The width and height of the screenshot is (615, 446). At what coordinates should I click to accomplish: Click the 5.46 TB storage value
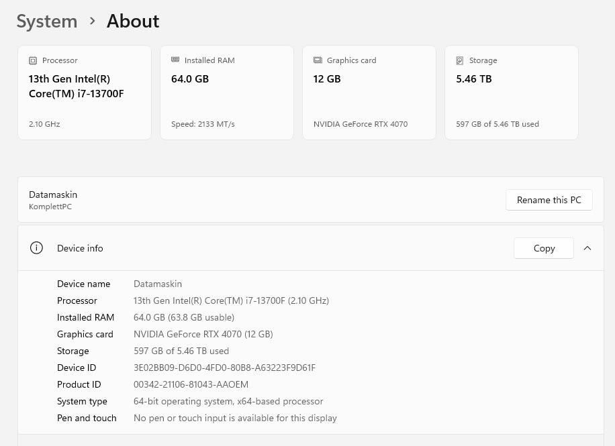(474, 78)
